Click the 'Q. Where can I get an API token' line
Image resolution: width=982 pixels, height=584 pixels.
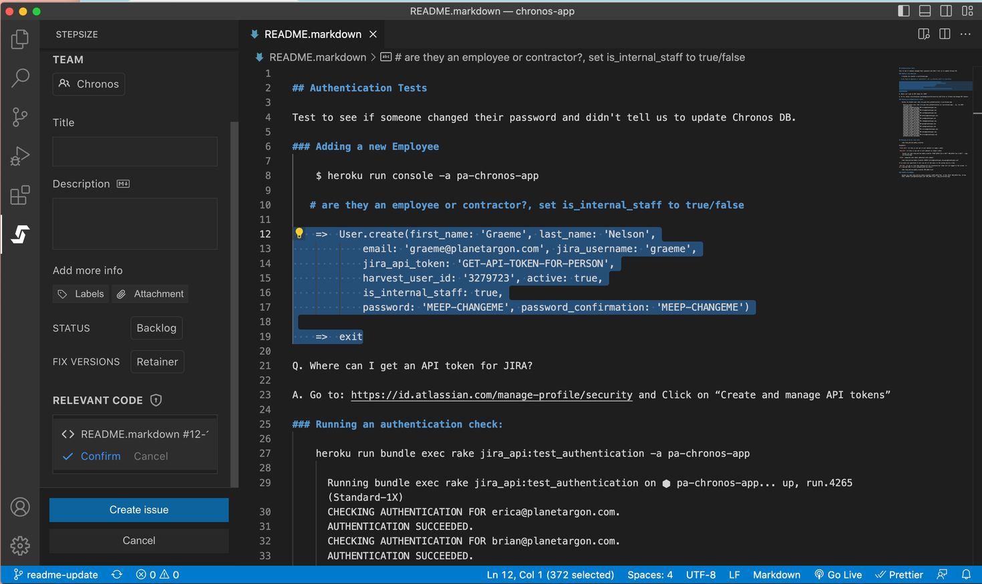[412, 366]
